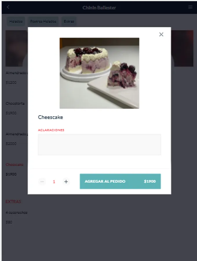
Task: Click the quantity number 1
Action: click(x=54, y=182)
